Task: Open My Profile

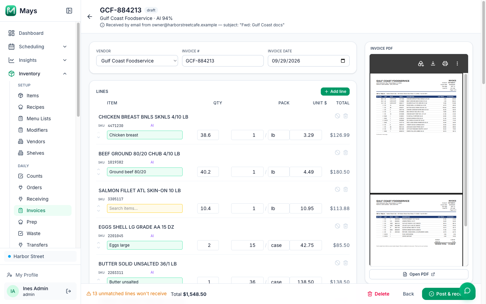Action: click(40, 275)
